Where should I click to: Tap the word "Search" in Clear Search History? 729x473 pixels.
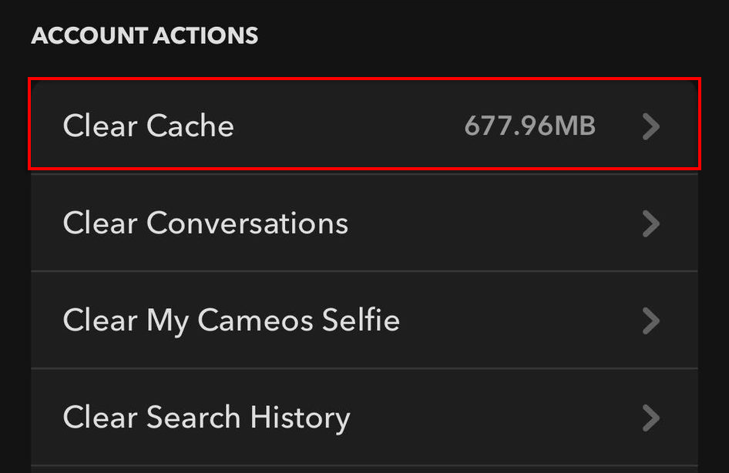[x=193, y=418]
